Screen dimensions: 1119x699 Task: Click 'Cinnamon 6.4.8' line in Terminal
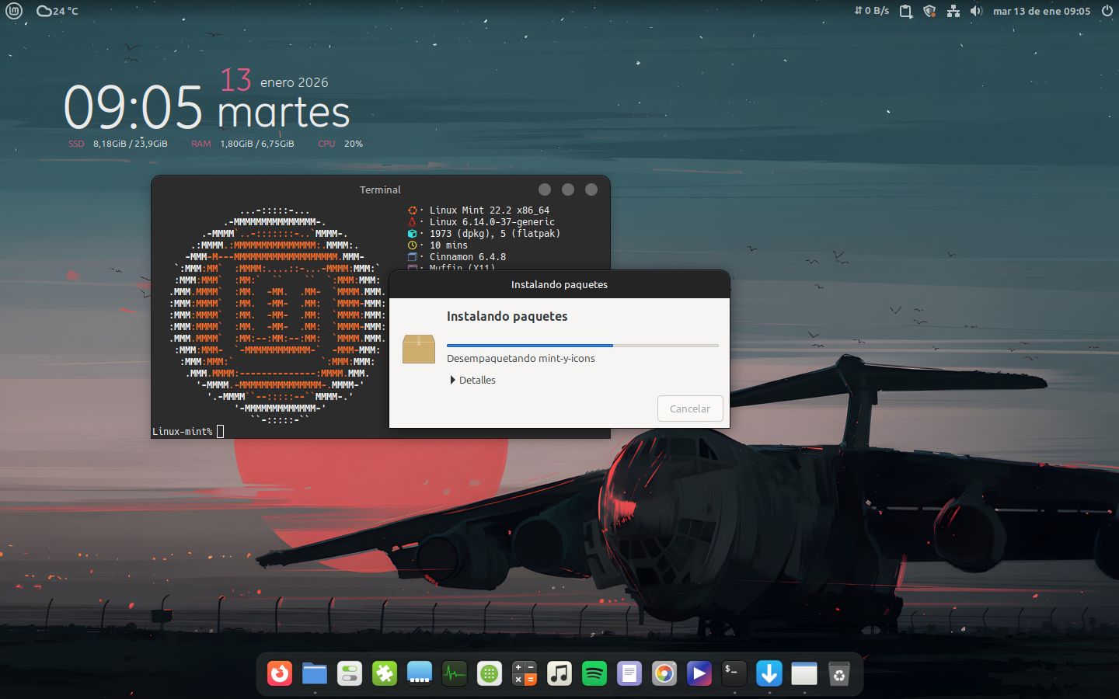coord(468,257)
